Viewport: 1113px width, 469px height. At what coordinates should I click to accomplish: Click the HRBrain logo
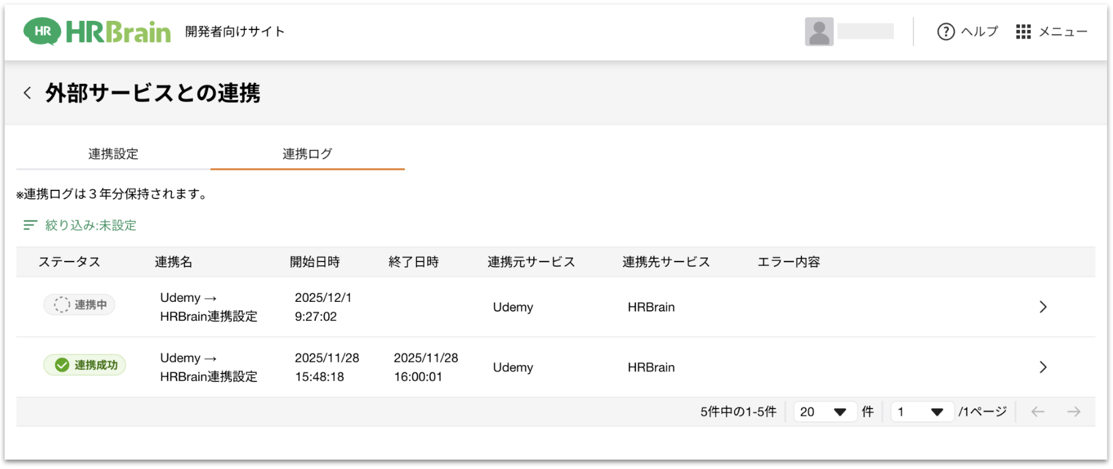97,32
